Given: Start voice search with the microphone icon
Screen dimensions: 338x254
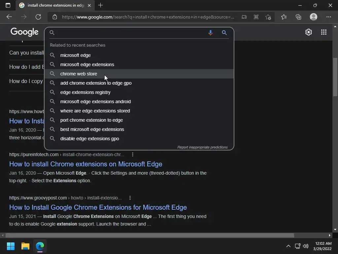Looking at the screenshot, I should click(211, 33).
